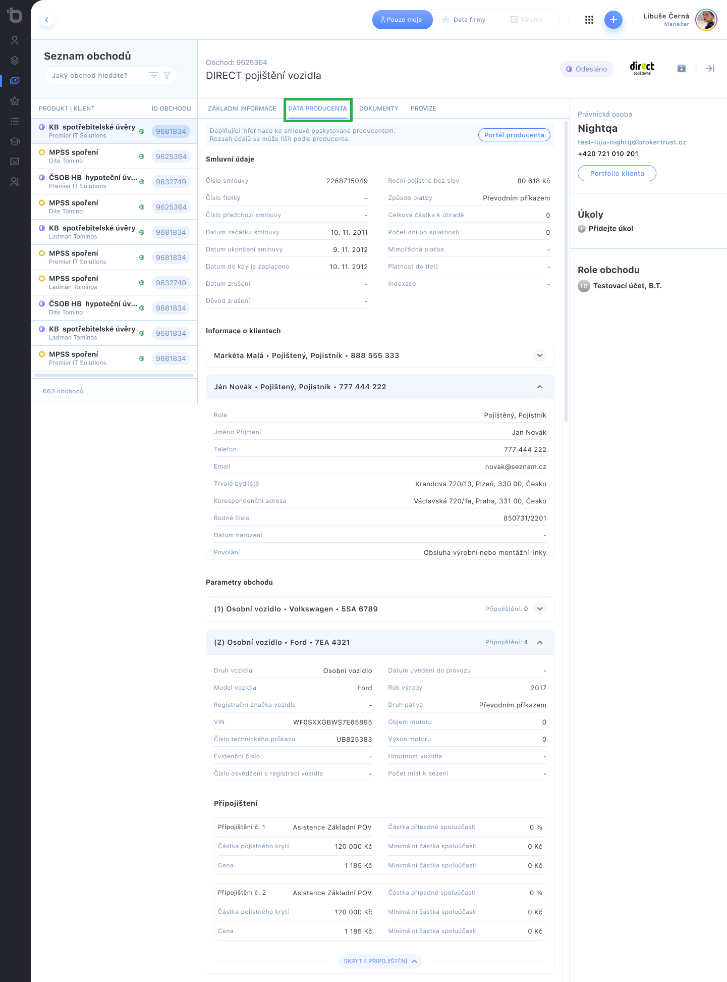The width and height of the screenshot is (727, 982).
Task: Select MPSS spoření Ladman Tominos row
Action: [114, 283]
